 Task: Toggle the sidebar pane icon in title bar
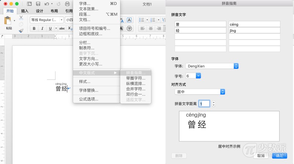coord(29,4)
